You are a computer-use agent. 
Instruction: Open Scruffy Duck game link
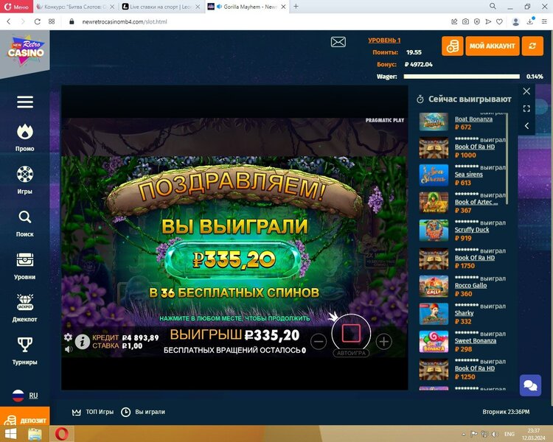click(x=472, y=230)
